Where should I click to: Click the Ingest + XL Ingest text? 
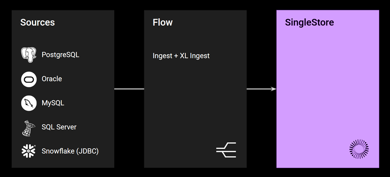(181, 56)
